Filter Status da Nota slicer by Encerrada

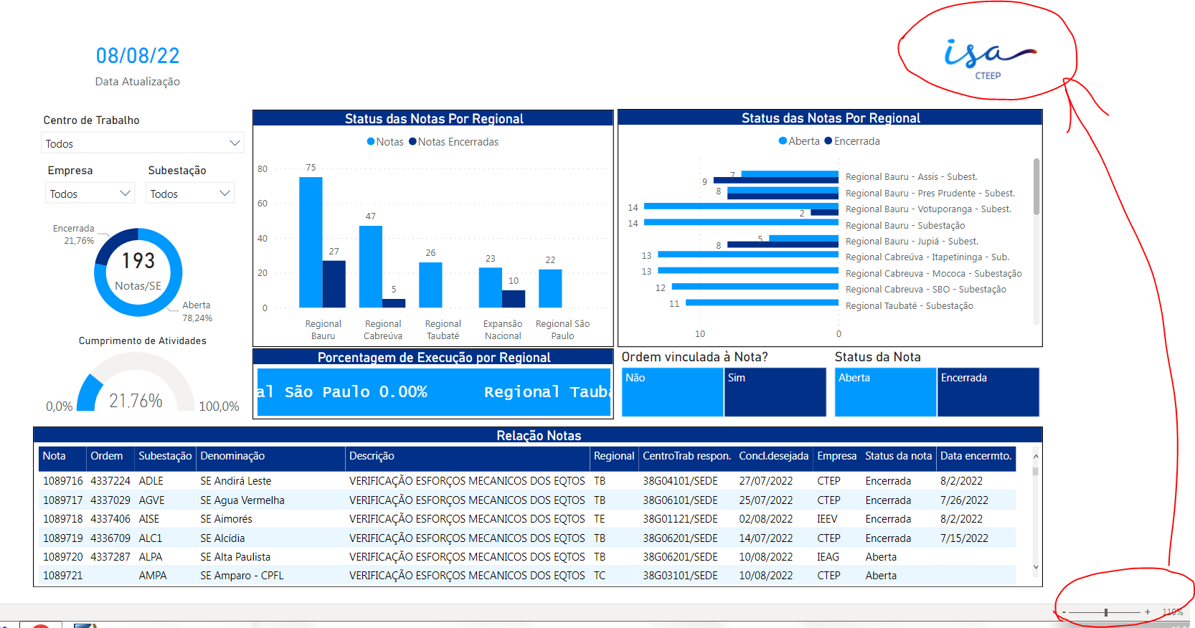point(988,391)
